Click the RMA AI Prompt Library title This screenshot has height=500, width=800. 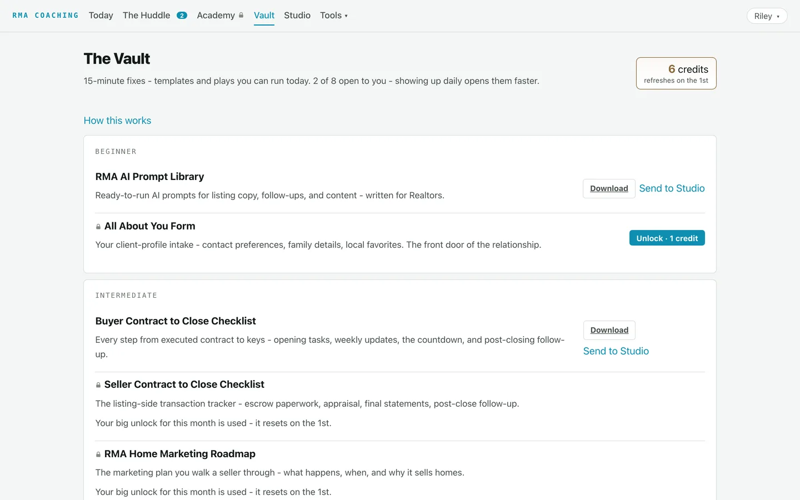click(x=149, y=177)
